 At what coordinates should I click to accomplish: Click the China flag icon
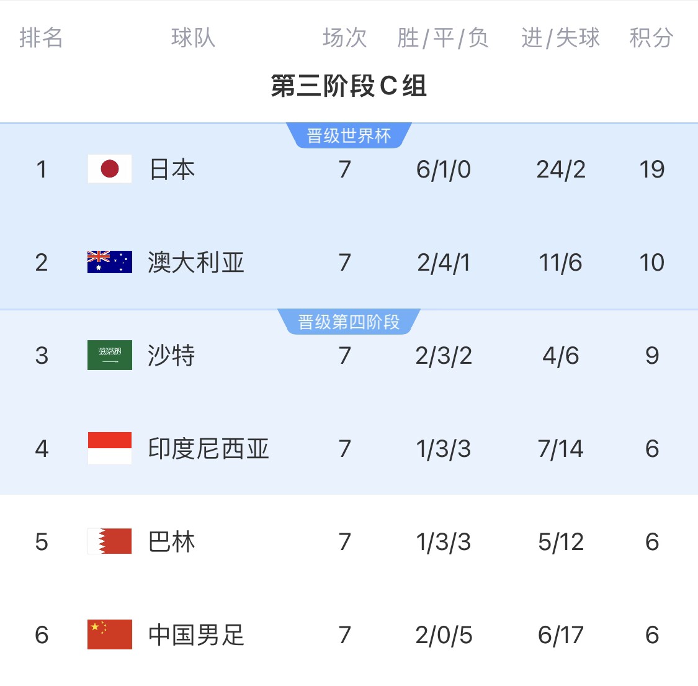(x=110, y=634)
